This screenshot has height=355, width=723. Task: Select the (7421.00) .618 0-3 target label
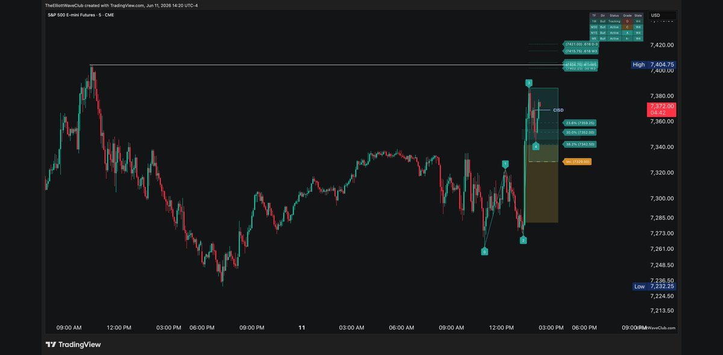(x=581, y=44)
